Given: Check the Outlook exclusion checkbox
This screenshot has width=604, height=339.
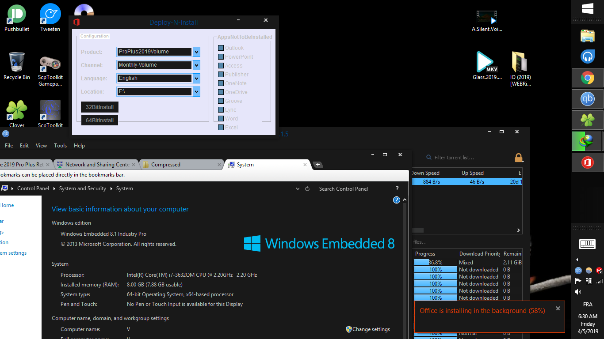Looking at the screenshot, I should [x=221, y=48].
